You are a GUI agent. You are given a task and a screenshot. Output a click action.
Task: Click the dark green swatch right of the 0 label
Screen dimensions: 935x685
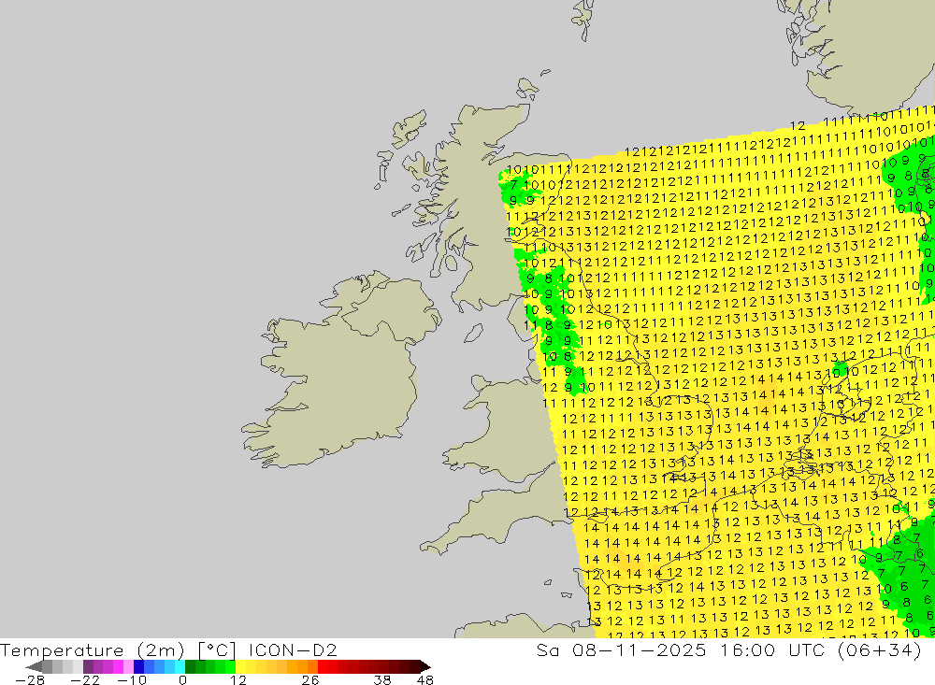coord(190,666)
